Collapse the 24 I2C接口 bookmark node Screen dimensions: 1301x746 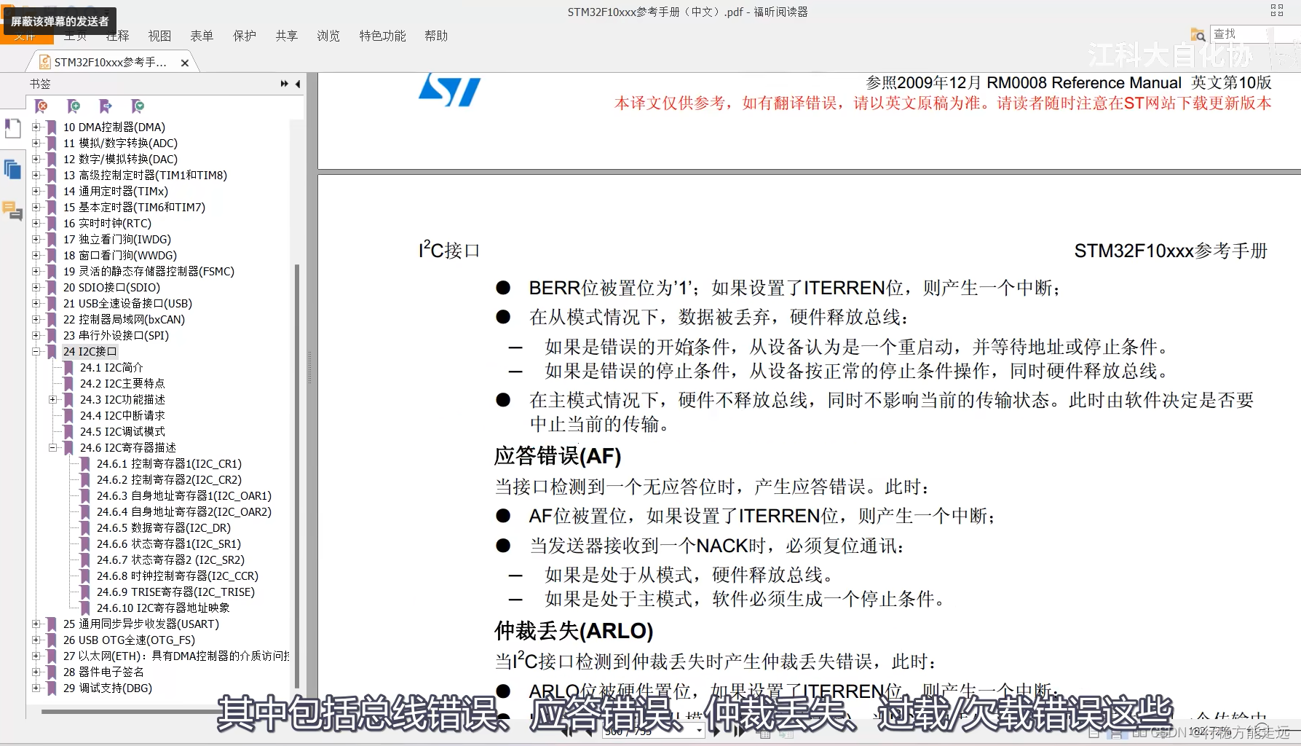[36, 351]
